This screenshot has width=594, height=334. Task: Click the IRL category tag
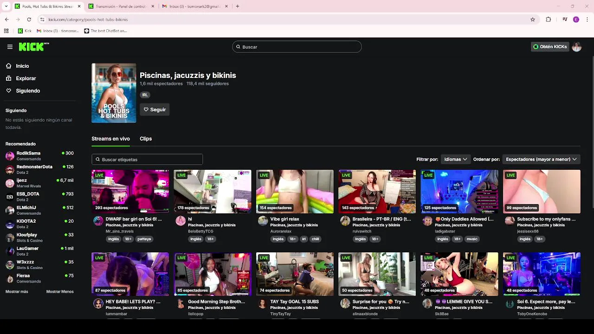click(145, 95)
